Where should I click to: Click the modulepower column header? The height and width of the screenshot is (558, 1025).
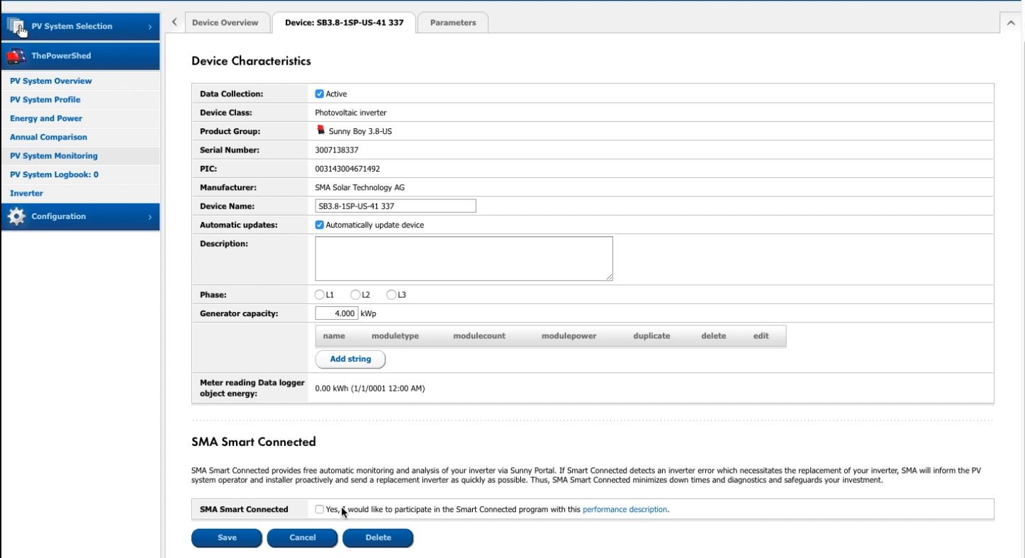568,337
